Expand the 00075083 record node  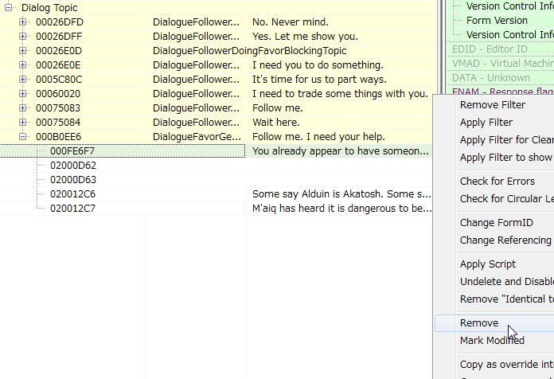pyautogui.click(x=22, y=107)
